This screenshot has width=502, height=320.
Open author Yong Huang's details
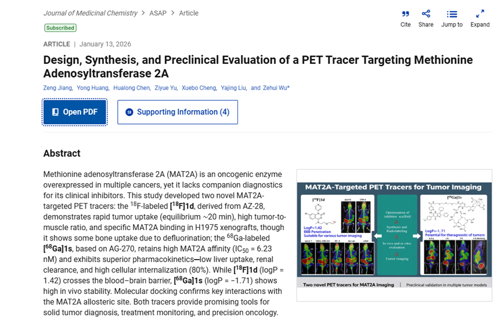[x=93, y=88]
